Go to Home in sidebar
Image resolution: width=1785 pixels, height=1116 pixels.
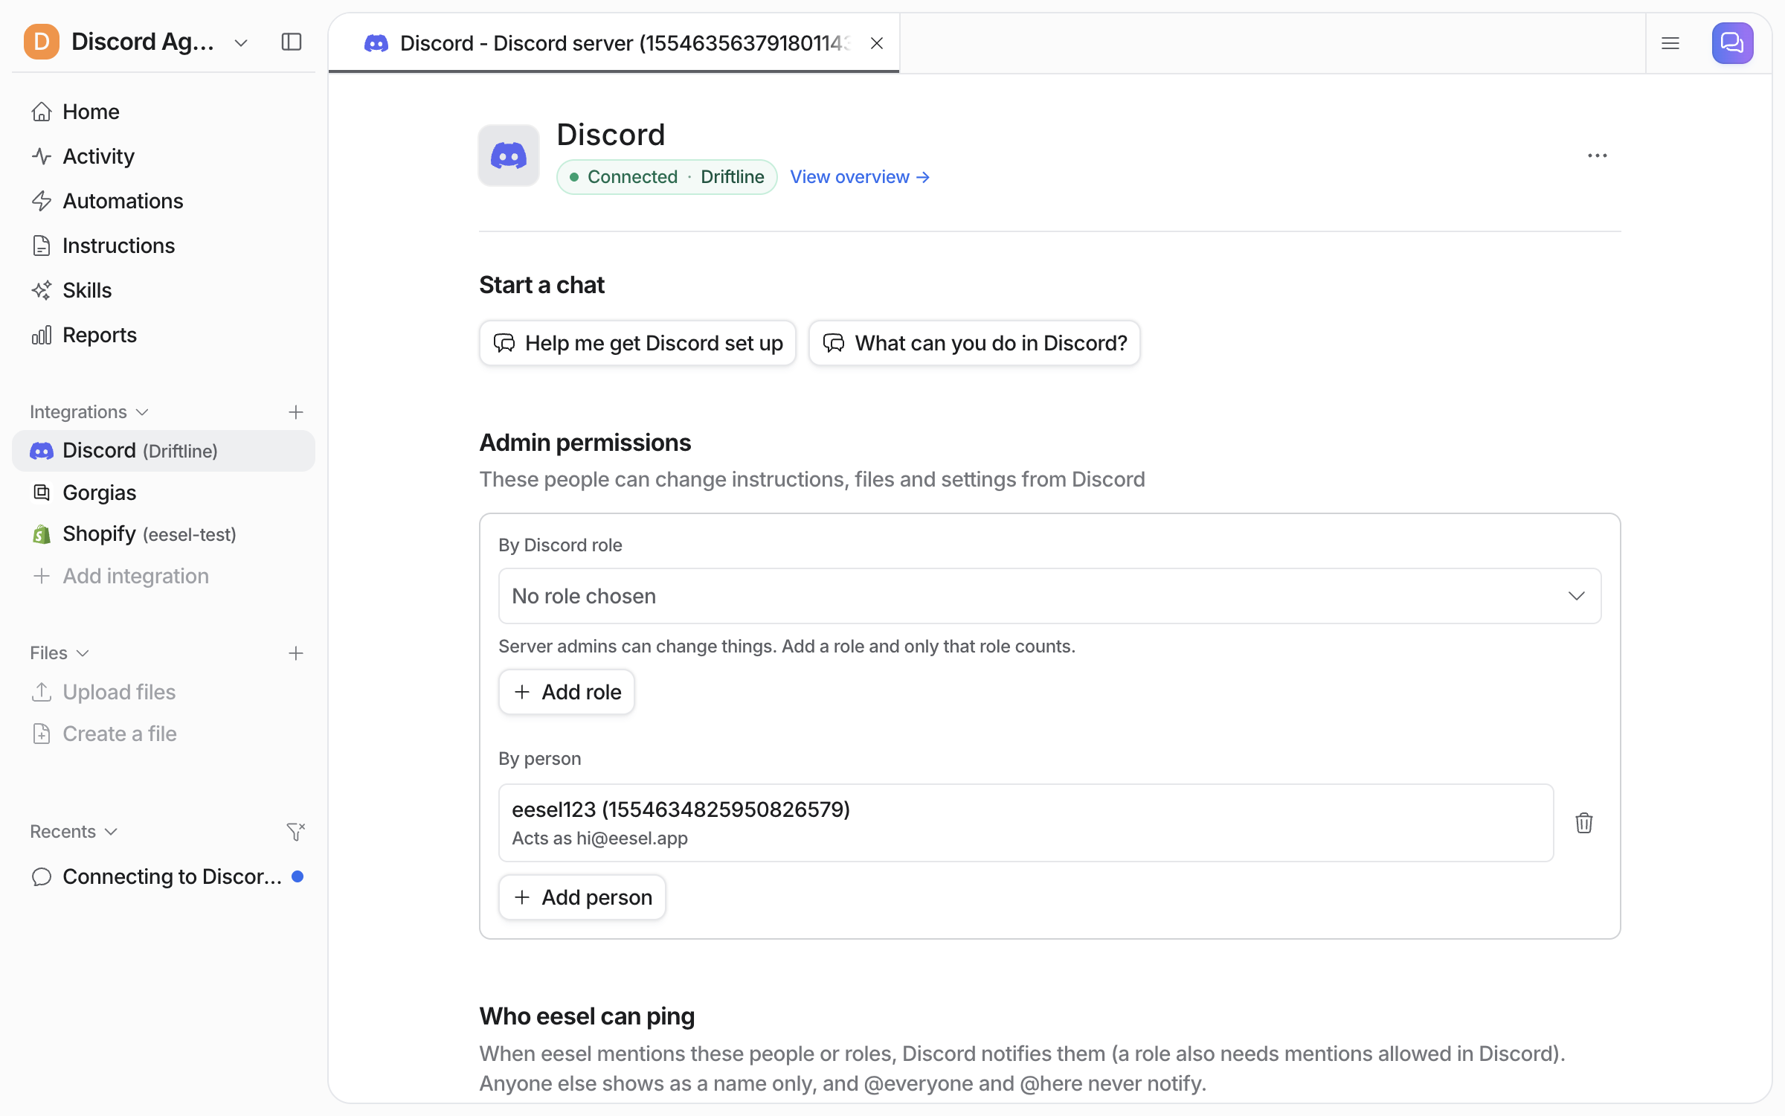coord(164,112)
